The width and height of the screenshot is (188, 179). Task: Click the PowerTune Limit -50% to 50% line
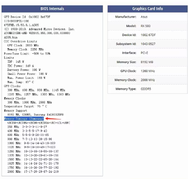point(27,54)
